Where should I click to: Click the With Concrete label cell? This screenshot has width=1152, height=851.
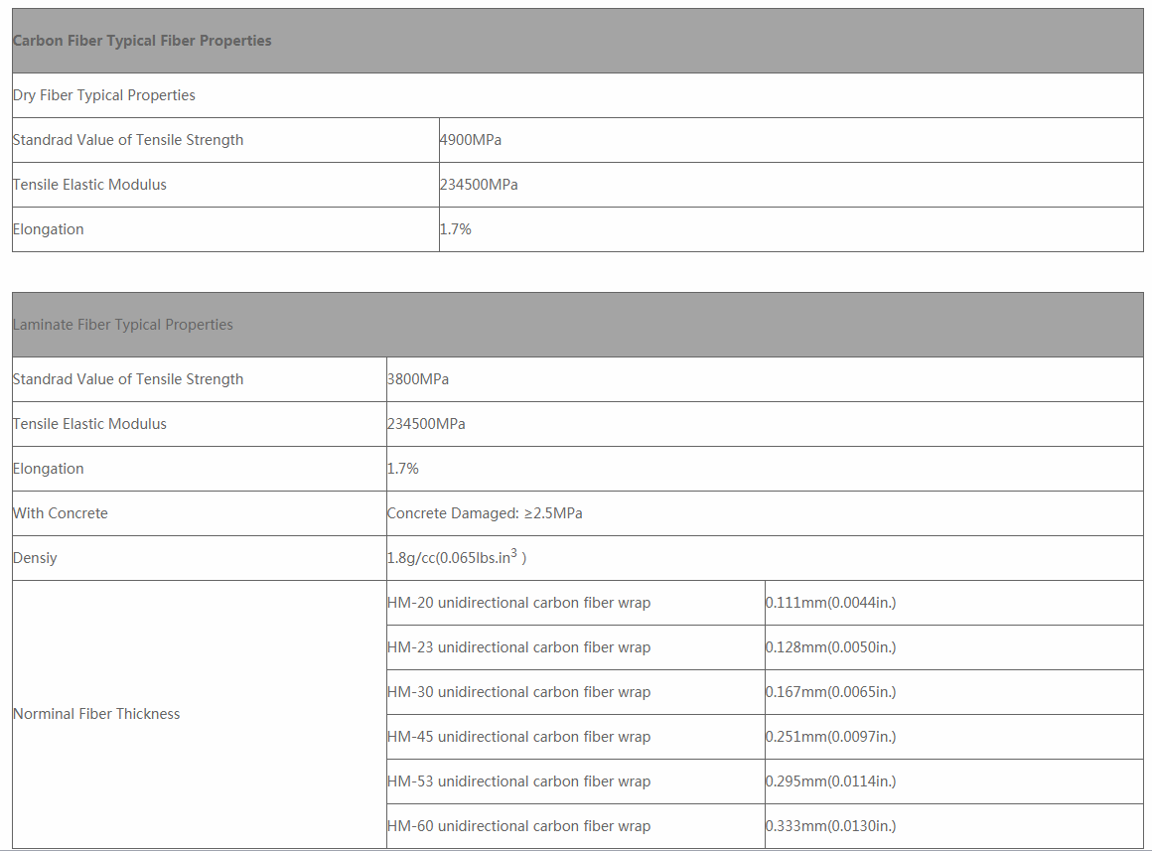tap(61, 513)
